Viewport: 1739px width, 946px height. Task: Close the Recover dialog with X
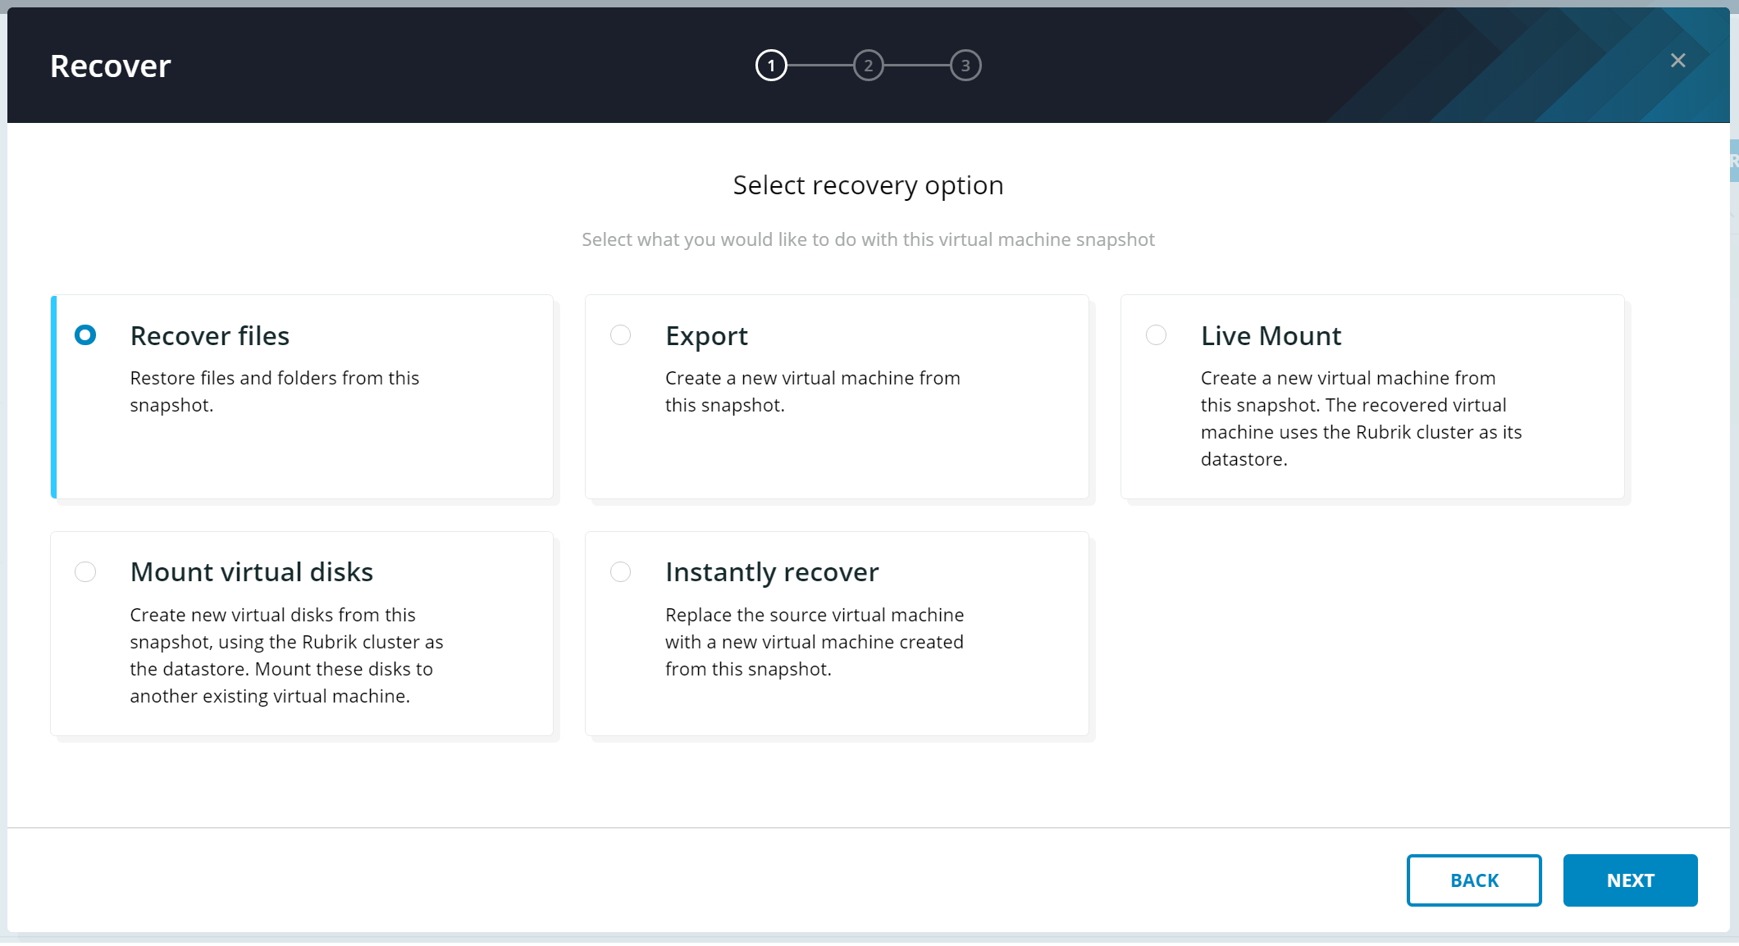pyautogui.click(x=1677, y=61)
